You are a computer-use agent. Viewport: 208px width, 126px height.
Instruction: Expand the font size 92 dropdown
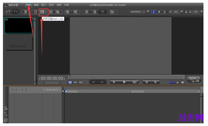[x=182, y=12]
